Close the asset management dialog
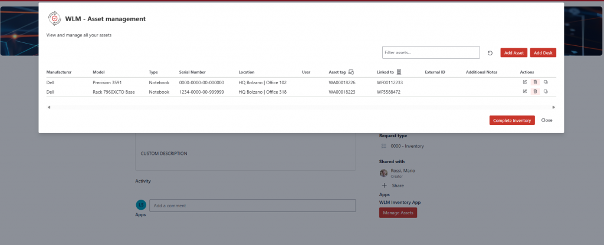 tap(547, 120)
